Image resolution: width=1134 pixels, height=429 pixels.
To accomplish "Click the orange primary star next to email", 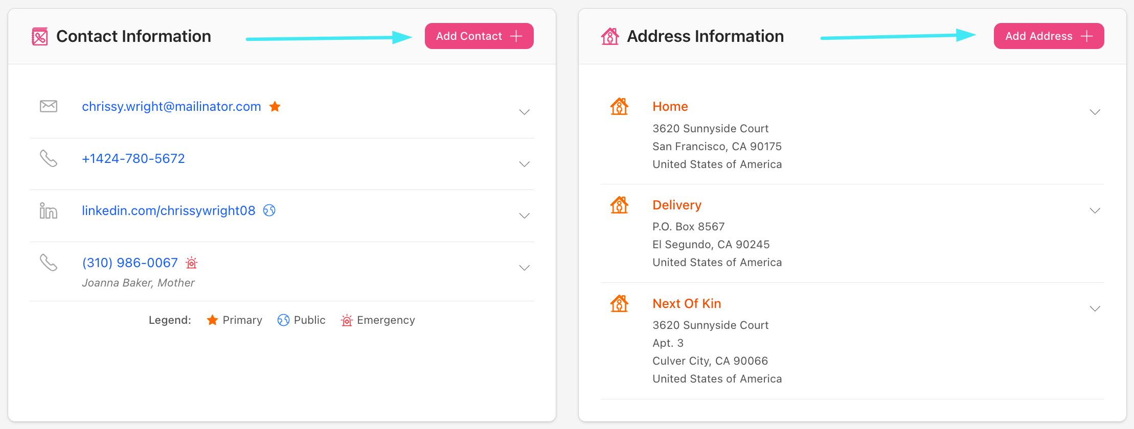I will [275, 106].
